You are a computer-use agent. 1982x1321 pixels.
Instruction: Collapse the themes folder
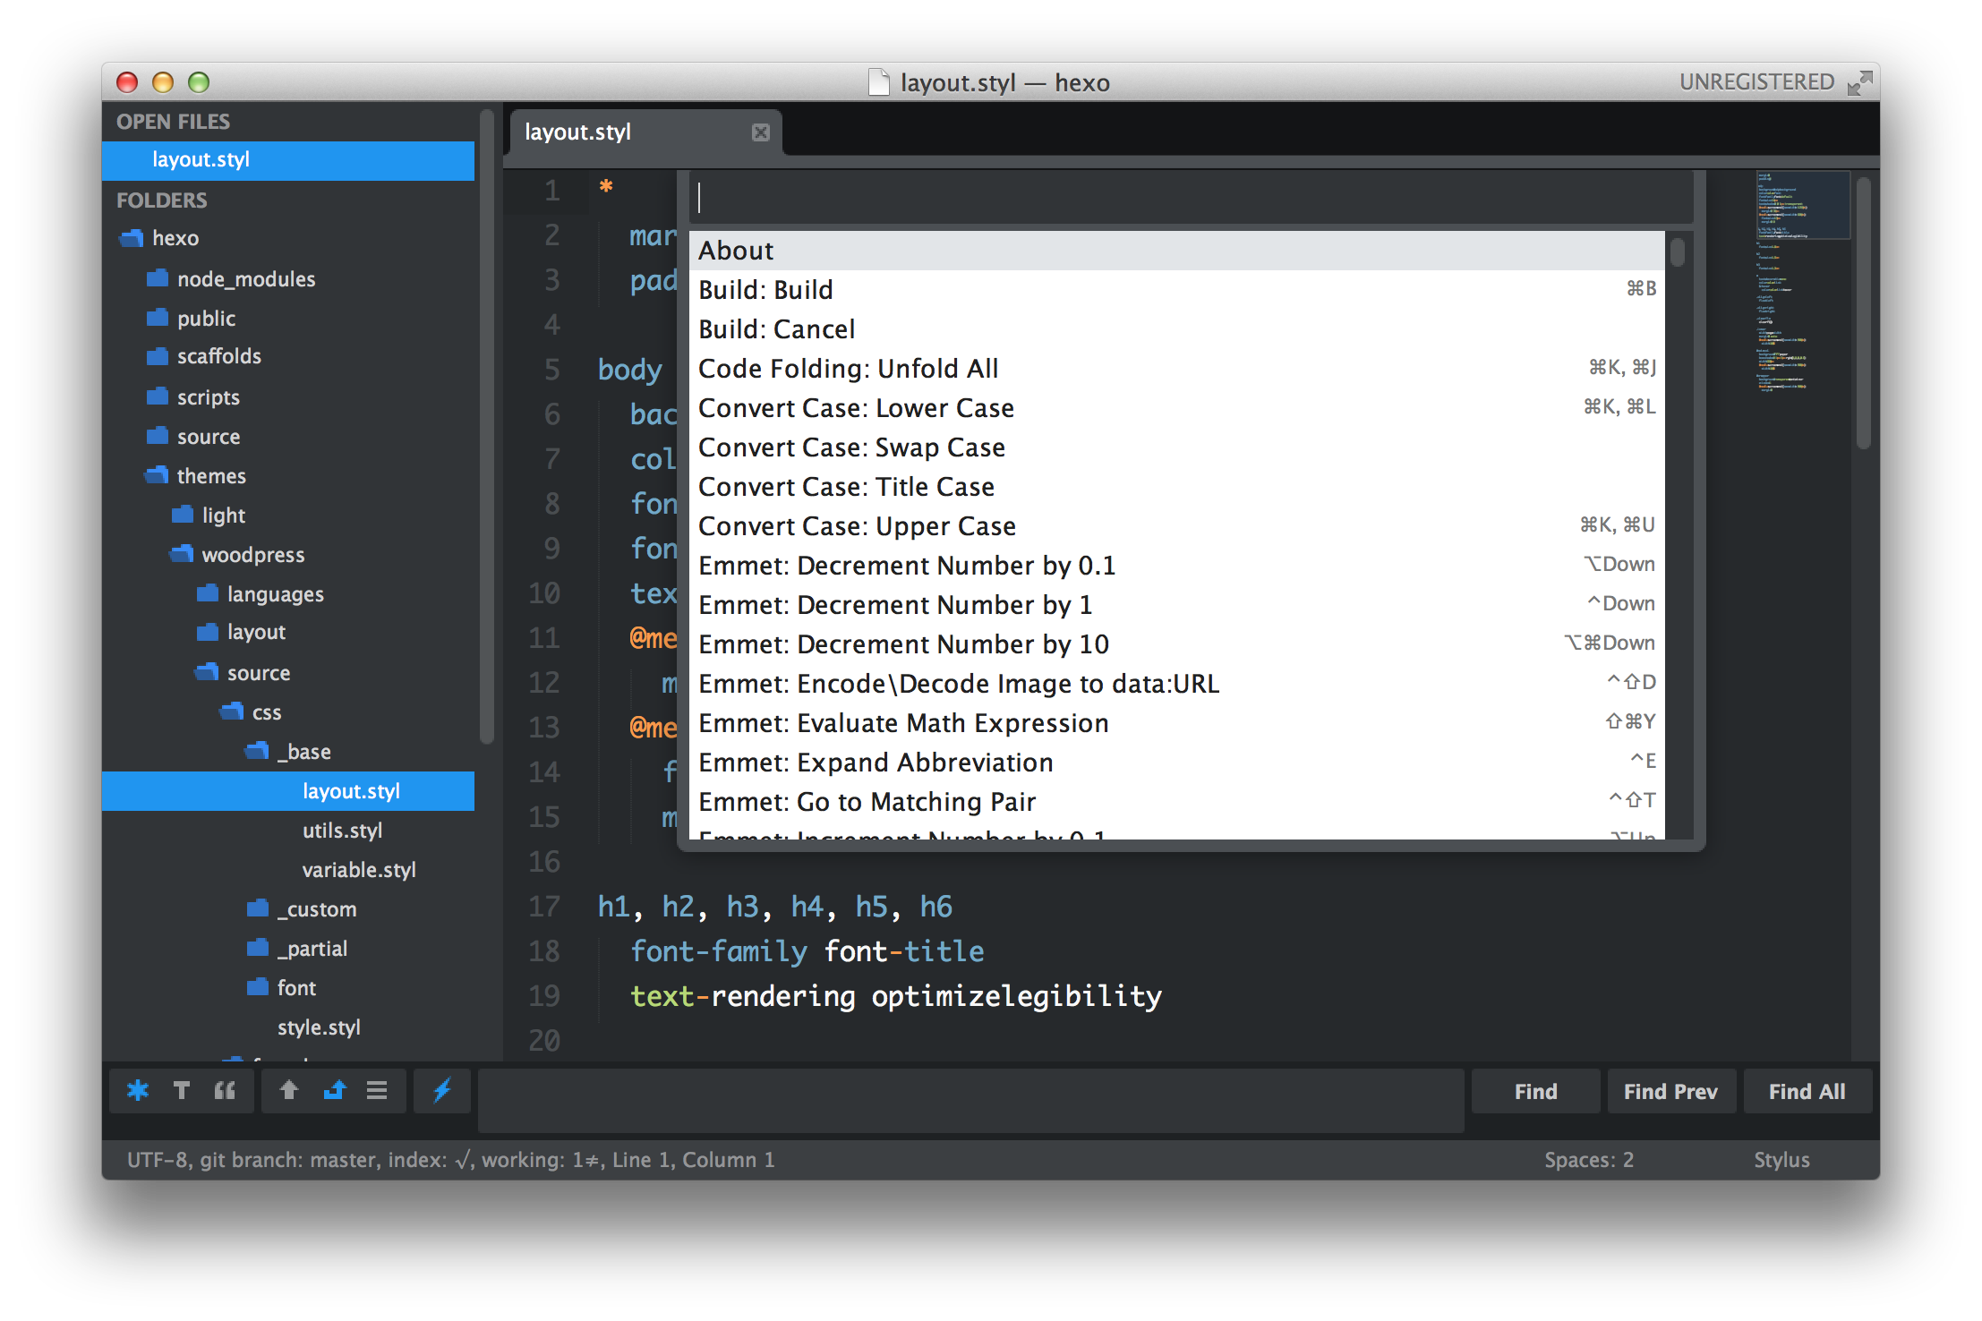click(157, 474)
